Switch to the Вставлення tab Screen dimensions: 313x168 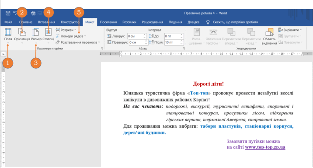tap(46, 22)
